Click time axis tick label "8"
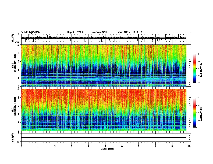The width and height of the screenshot is (213, 164). [155, 146]
